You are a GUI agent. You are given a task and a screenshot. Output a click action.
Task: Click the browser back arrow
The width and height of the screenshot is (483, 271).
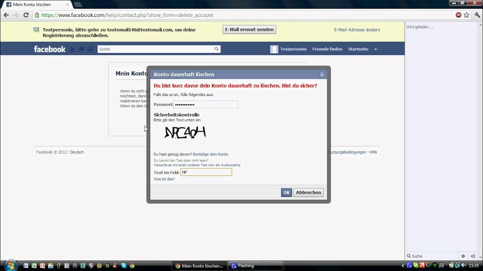point(6,15)
